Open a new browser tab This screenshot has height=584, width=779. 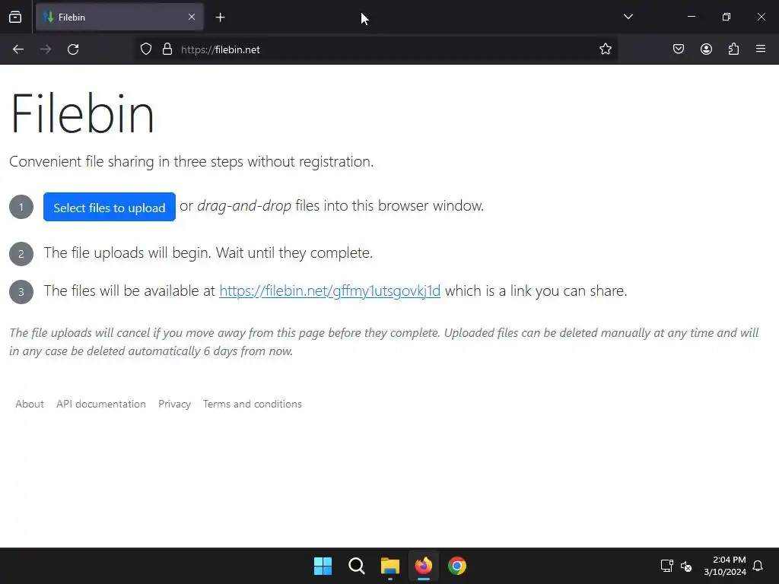220,17
